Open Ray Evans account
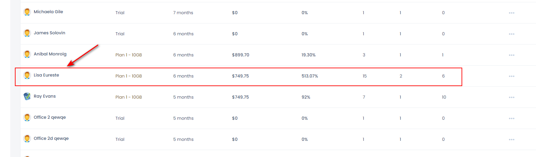The height and width of the screenshot is (157, 536). point(45,96)
